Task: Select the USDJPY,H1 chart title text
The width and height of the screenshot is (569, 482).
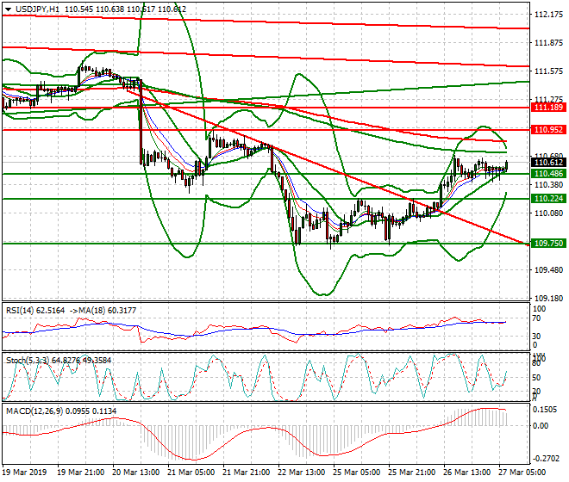Action: coord(37,9)
